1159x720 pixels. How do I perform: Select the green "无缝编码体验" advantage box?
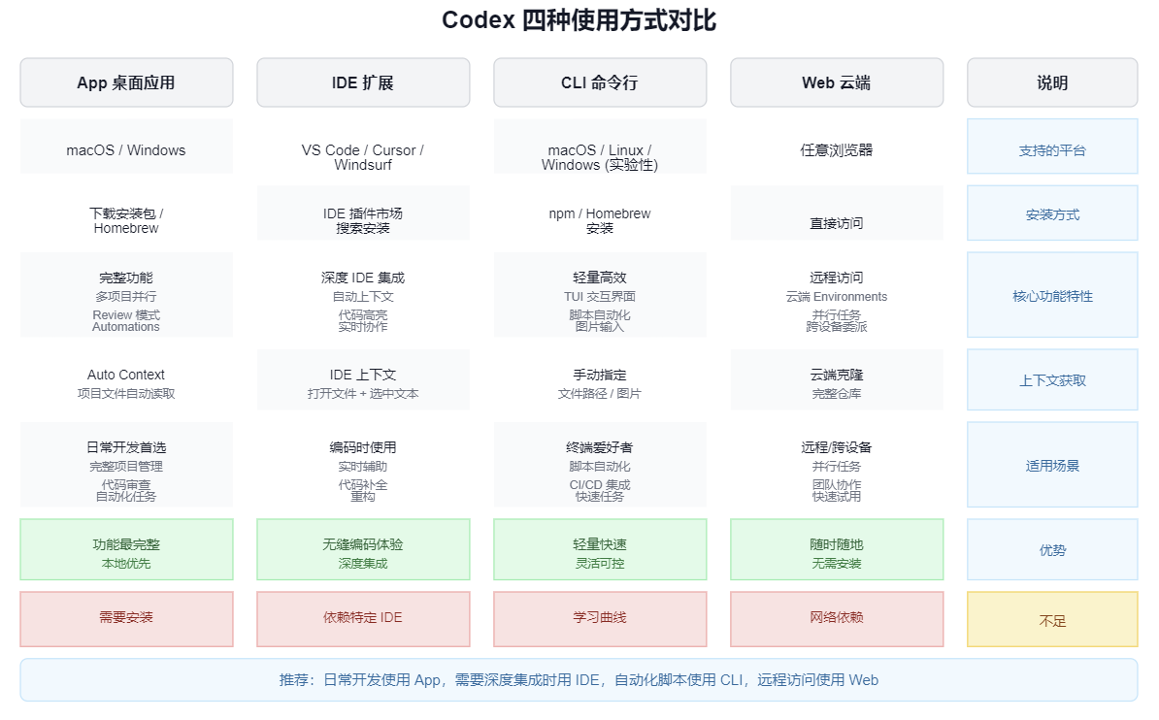click(x=363, y=549)
